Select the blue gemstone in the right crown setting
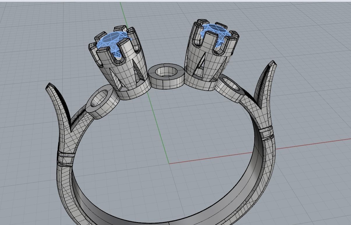This screenshot has width=351, height=225. [x=216, y=32]
